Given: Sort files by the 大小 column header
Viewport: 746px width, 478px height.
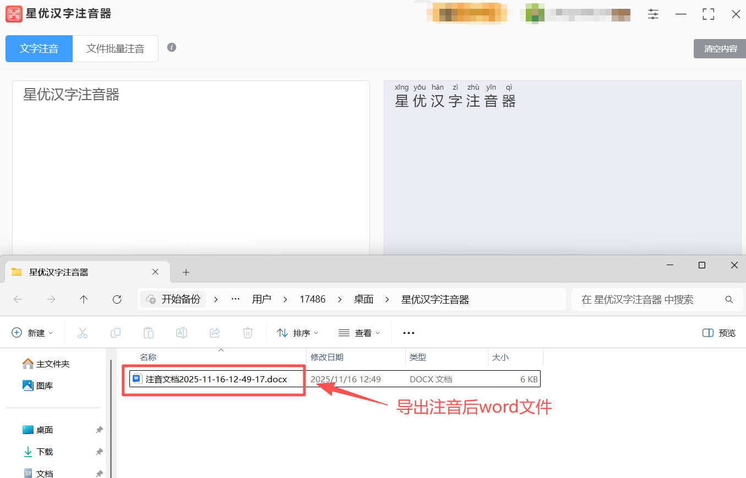Looking at the screenshot, I should coord(500,357).
